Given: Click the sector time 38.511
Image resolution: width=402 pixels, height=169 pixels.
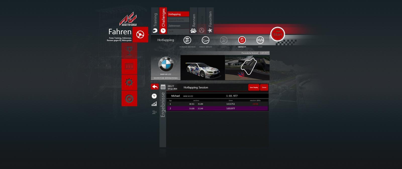Looking at the screenshot, I should click(x=192, y=104).
